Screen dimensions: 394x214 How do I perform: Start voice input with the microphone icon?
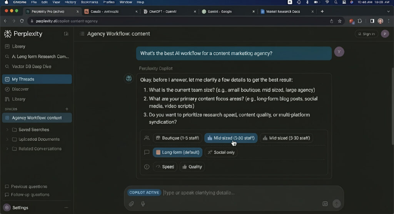coord(143,204)
